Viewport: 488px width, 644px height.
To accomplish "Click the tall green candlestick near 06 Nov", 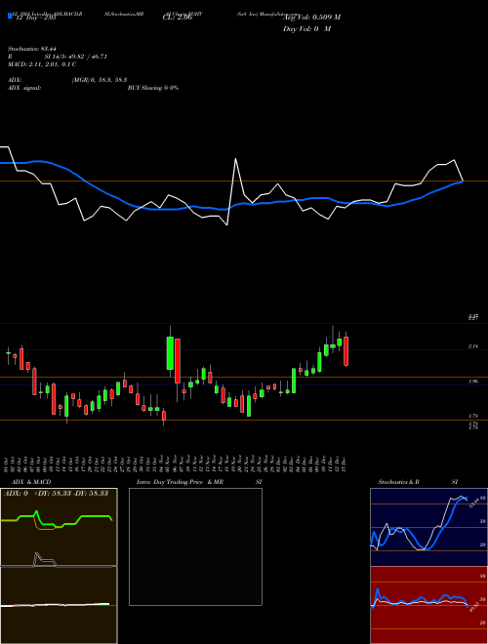I will (x=170, y=353).
